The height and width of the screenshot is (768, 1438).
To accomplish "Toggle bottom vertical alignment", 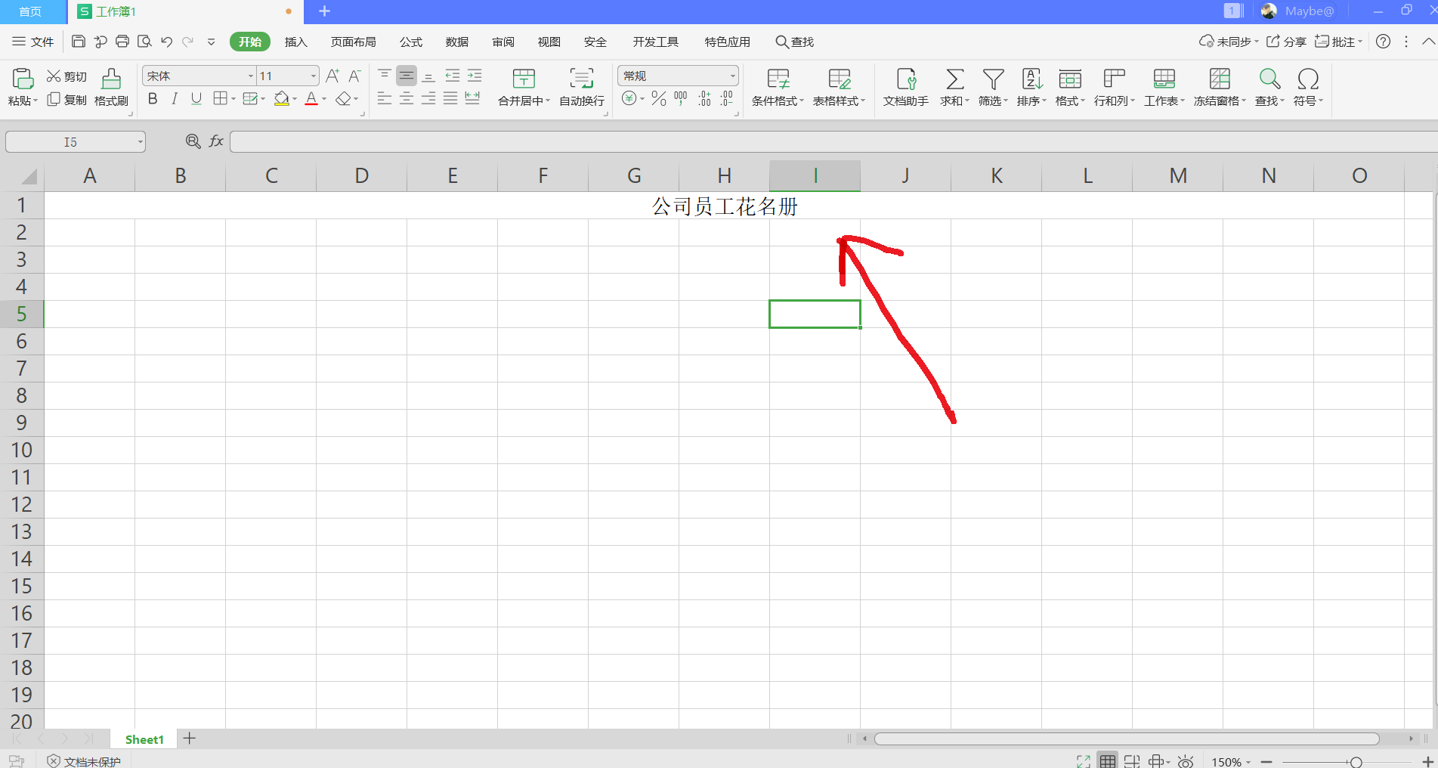I will pyautogui.click(x=428, y=76).
